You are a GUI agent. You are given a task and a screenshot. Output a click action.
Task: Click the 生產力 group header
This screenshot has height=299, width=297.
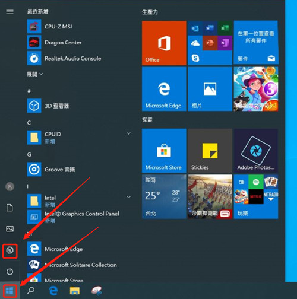[150, 12]
